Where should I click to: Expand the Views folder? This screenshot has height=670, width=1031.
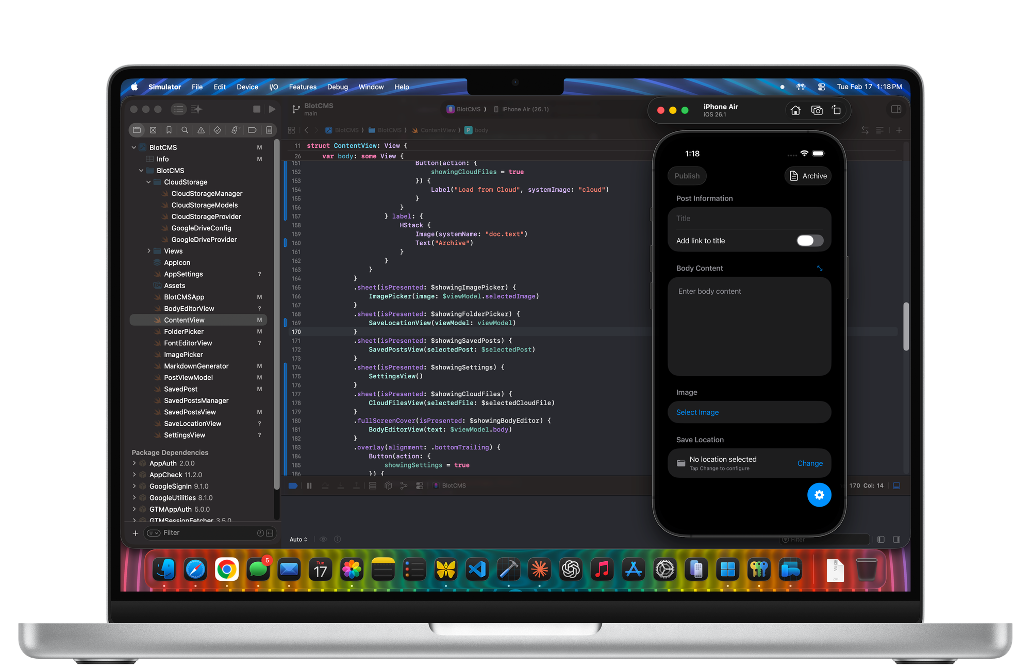click(x=149, y=251)
